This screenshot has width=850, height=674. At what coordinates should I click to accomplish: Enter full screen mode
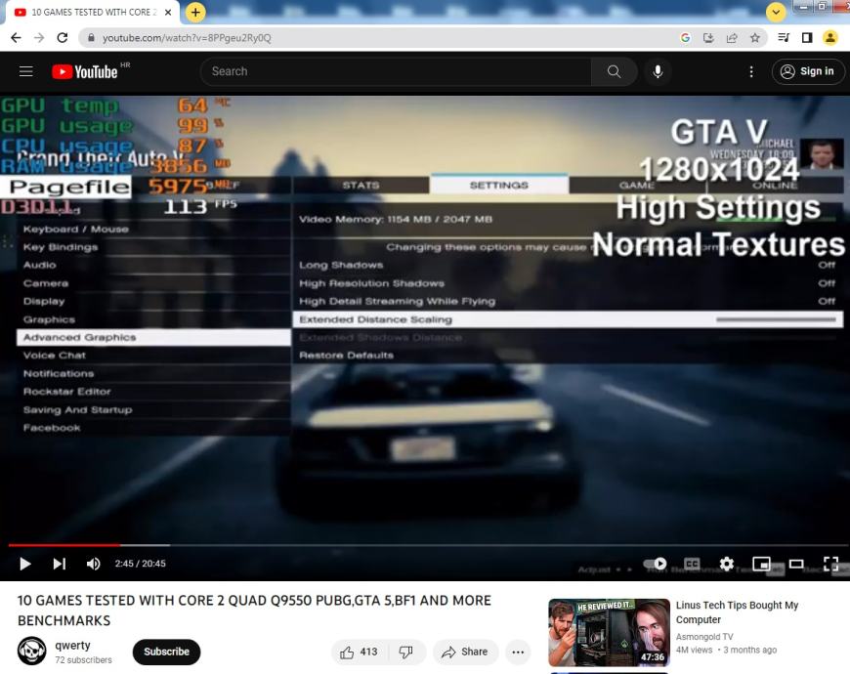point(830,564)
